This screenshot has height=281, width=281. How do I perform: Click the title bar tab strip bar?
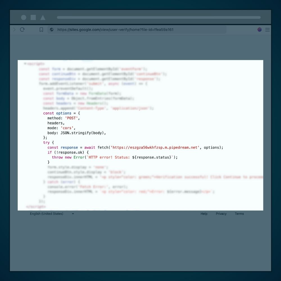(x=159, y=17)
